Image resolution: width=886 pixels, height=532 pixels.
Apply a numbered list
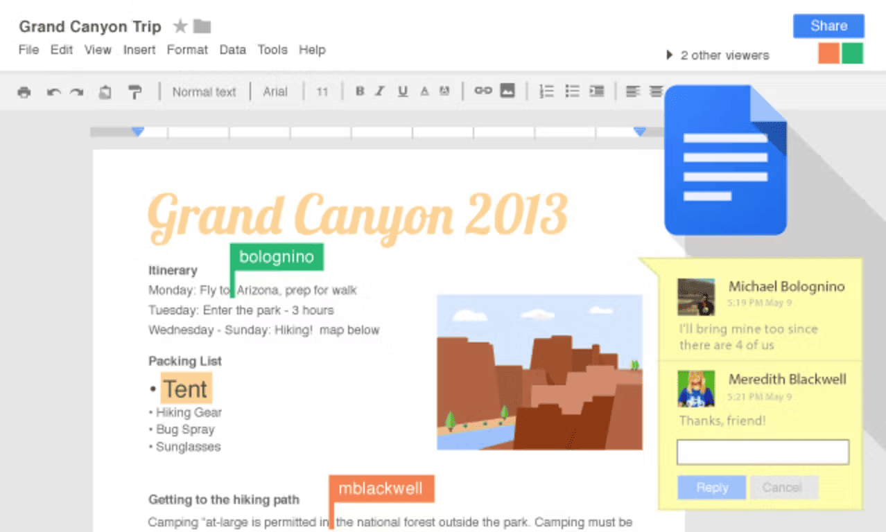tap(546, 91)
